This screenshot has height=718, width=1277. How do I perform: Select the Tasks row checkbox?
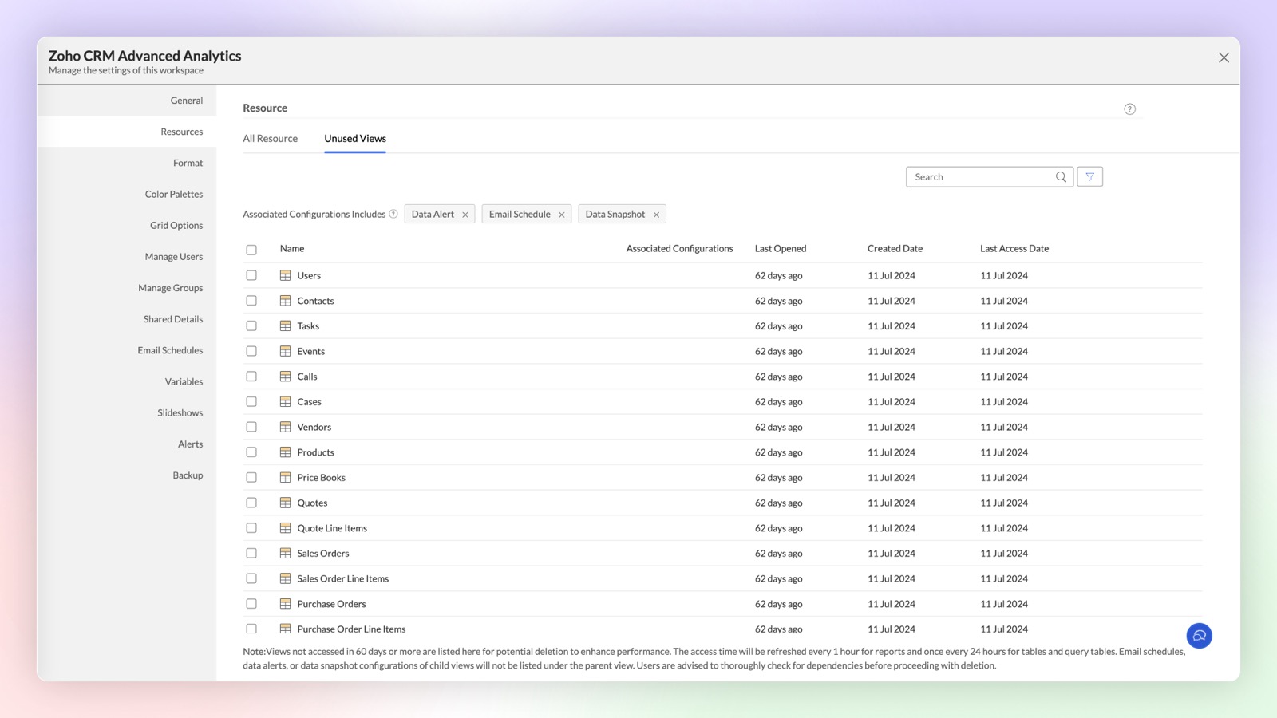251,325
